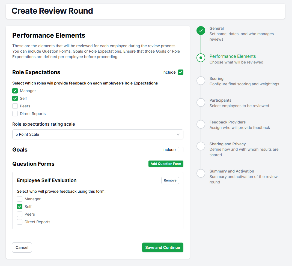The image size is (292, 266).
Task: Click the dropdown chevron on rating scale
Action: pyautogui.click(x=178, y=134)
